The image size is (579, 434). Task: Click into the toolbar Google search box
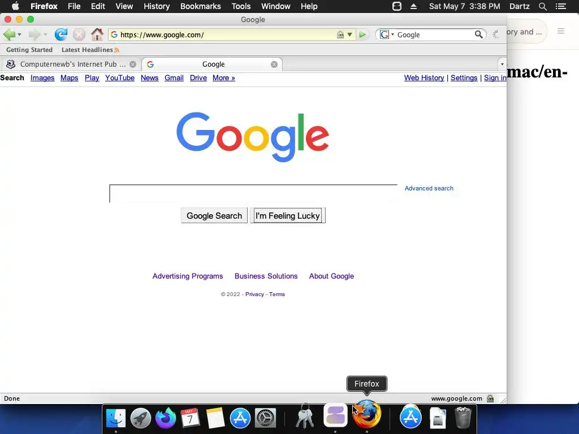[x=434, y=34]
